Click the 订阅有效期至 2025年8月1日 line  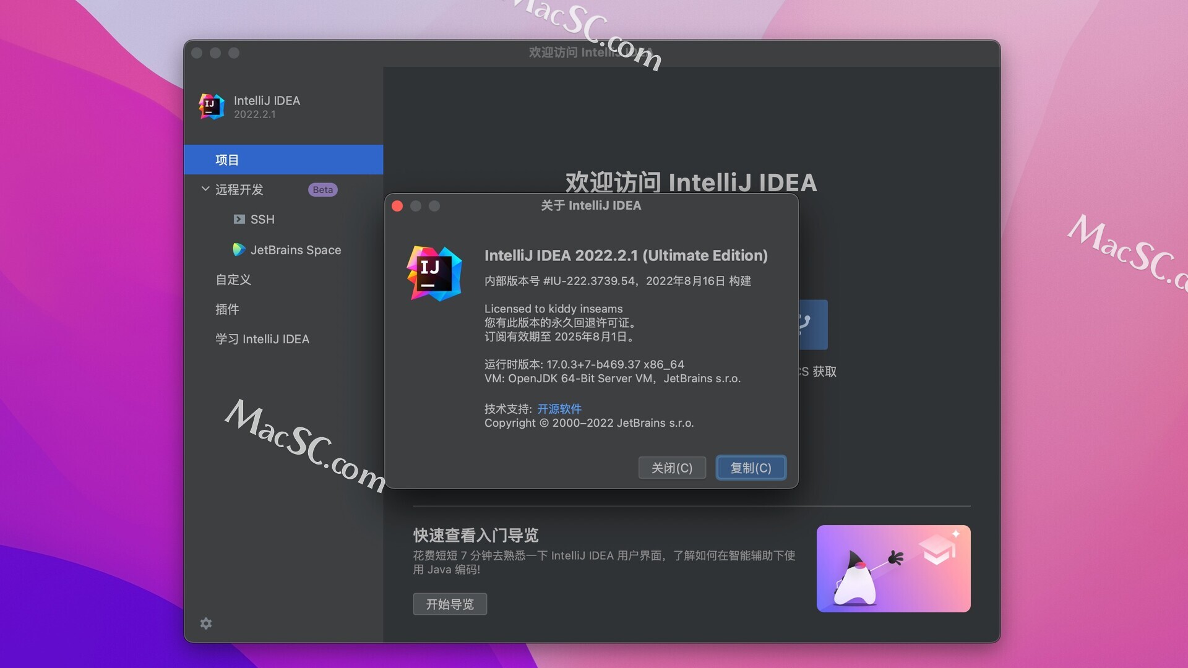coord(559,336)
